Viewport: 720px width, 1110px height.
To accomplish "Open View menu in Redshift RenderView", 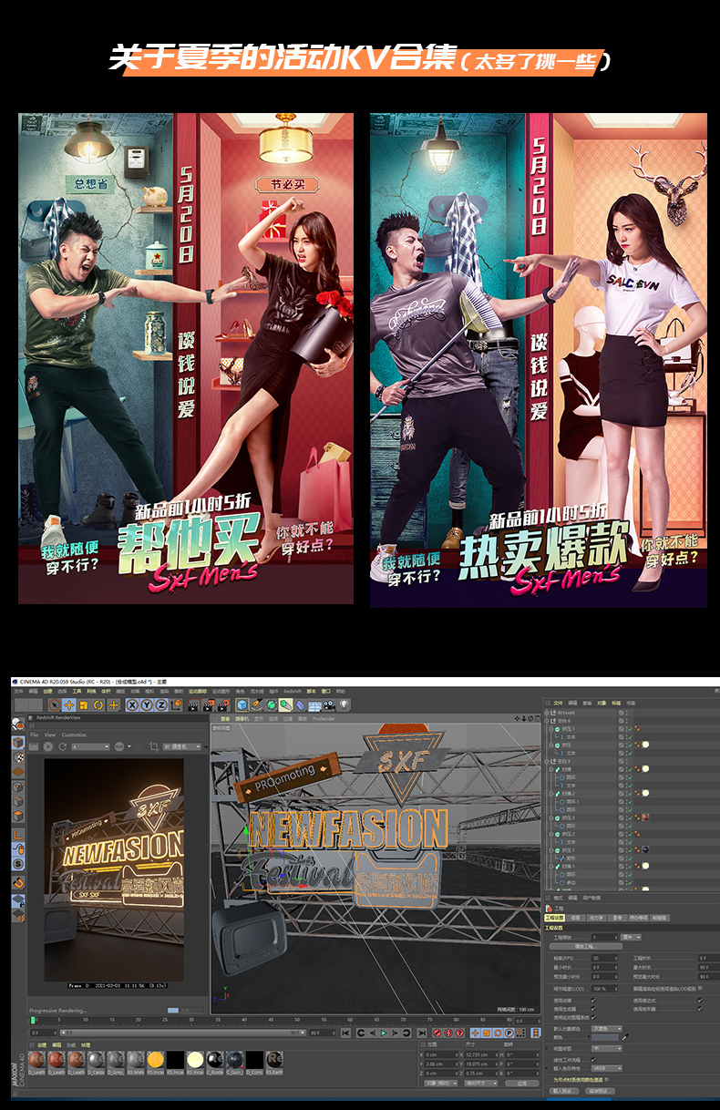I will click(50, 735).
